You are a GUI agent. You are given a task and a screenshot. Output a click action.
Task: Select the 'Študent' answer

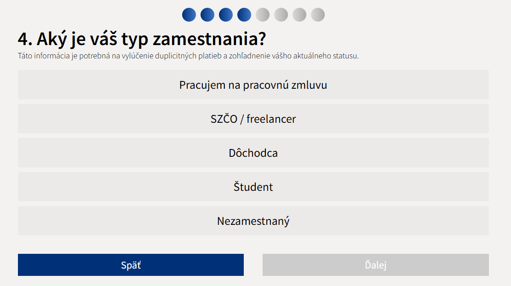(x=253, y=187)
